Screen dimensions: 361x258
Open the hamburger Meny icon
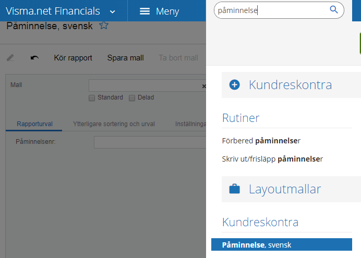145,11
